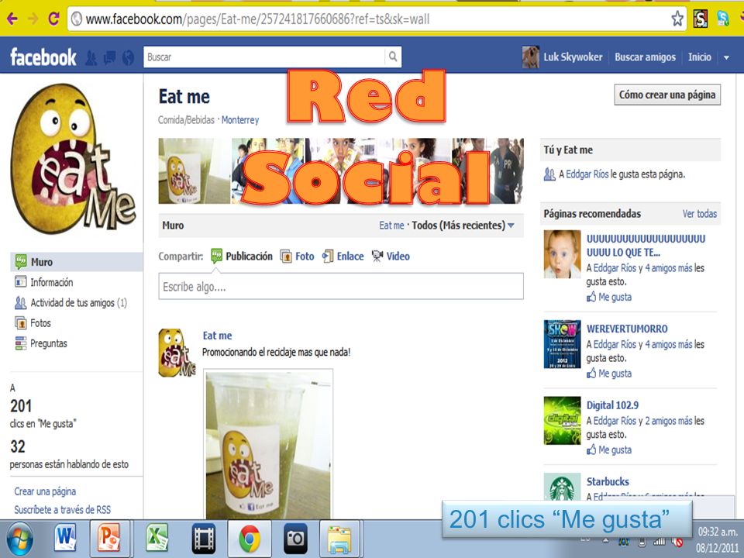Viewport: 744px width, 558px height.
Task: Select the Foto share option
Action: (x=297, y=257)
